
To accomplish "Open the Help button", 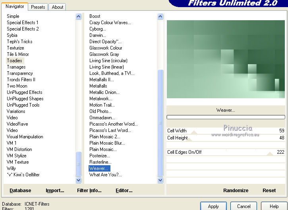I will [x=274, y=206].
